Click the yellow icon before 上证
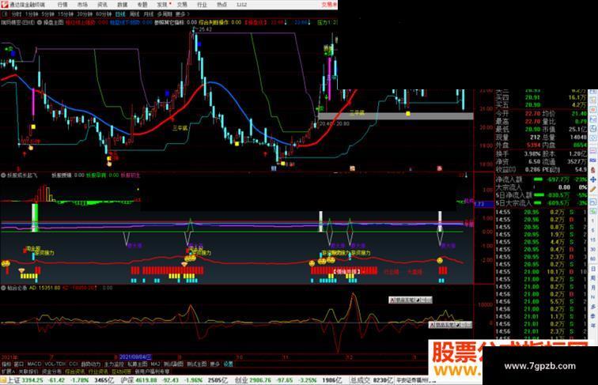The width and height of the screenshot is (598, 385). pyautogui.click(x=3, y=380)
